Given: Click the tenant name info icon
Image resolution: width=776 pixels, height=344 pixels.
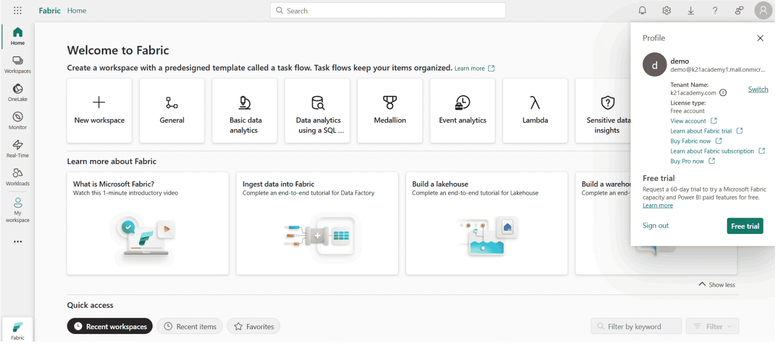Looking at the screenshot, I should pyautogui.click(x=723, y=93).
